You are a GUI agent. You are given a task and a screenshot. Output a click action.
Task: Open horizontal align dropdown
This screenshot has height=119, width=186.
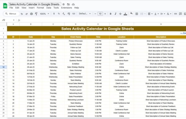tap(150, 14)
